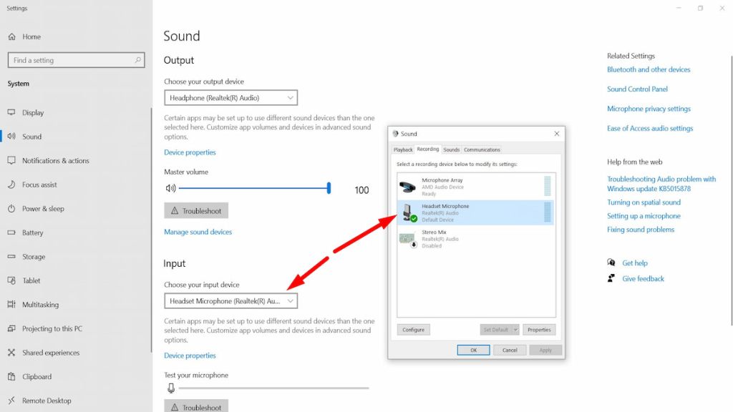Click the Sound speaker icon in sidebar
Viewport: 733px width, 412px height.
point(11,137)
